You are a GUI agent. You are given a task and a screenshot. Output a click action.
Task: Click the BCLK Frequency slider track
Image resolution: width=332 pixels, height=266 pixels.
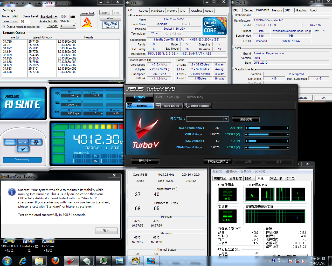coord(267,128)
